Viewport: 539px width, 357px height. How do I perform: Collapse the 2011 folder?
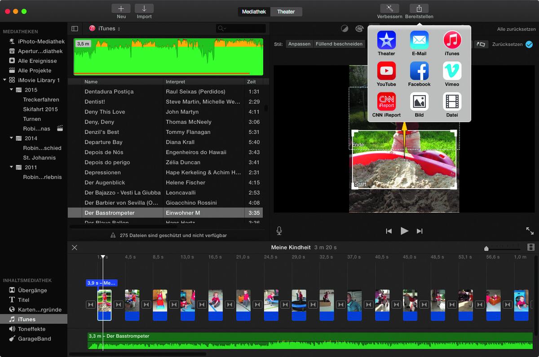point(12,167)
